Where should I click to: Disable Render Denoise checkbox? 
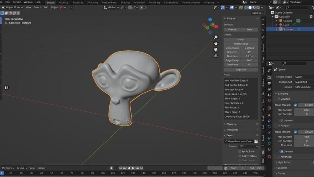click(x=282, y=151)
